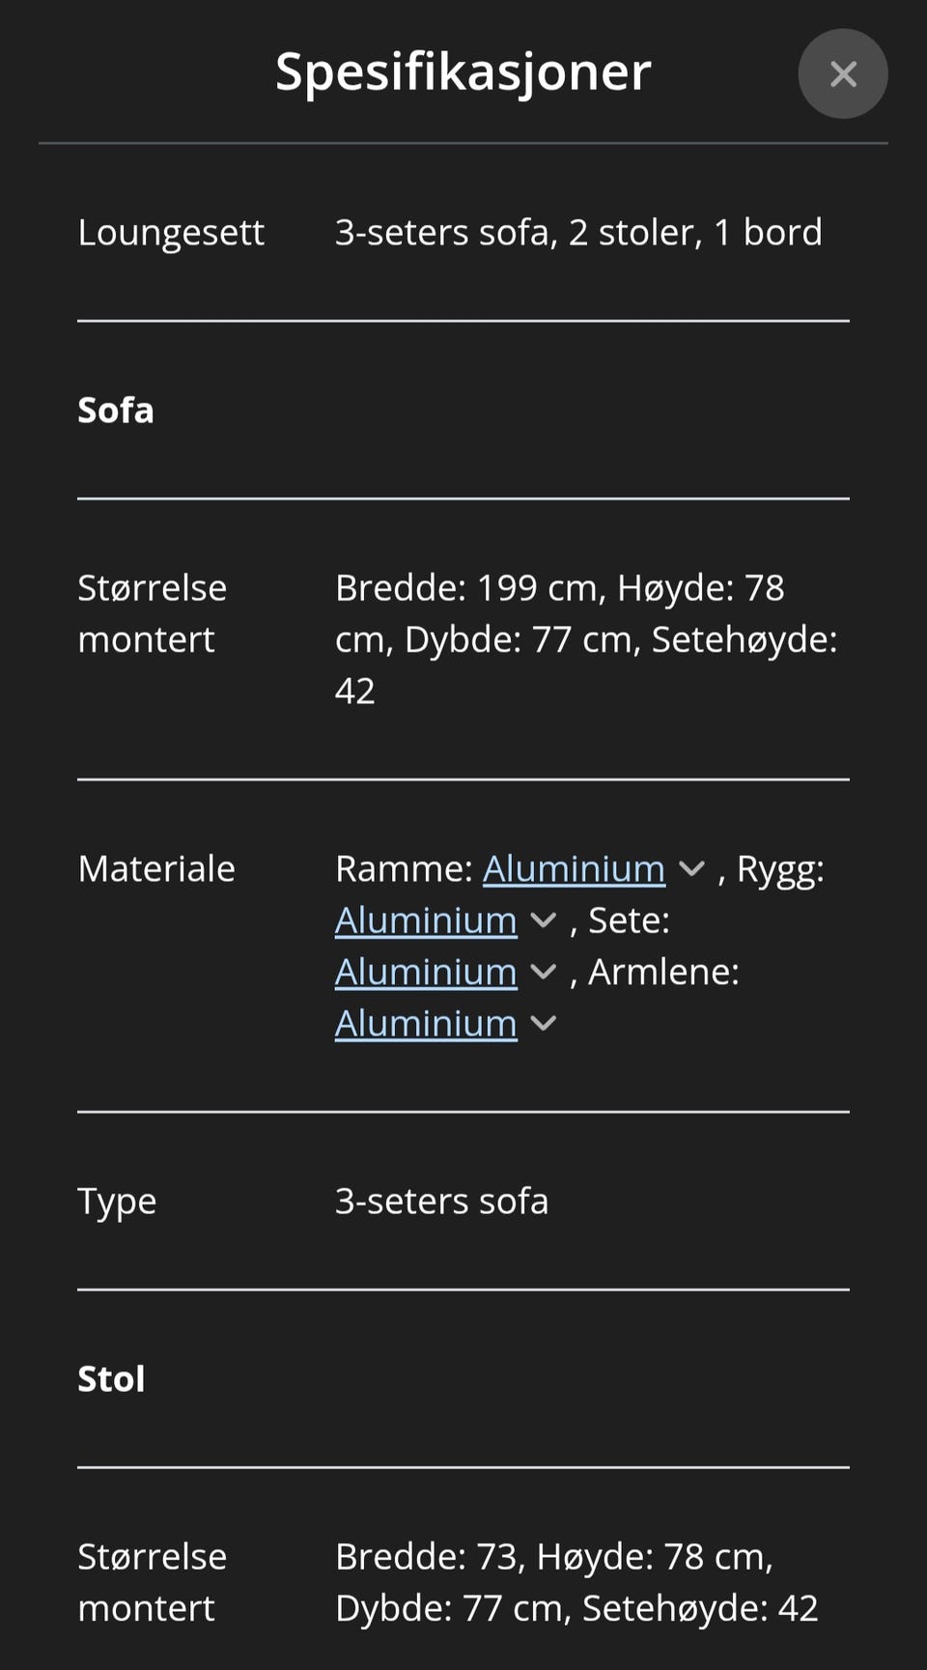Tap the Sofa section heading
Viewport: 927px width, 1670px height.
116,410
